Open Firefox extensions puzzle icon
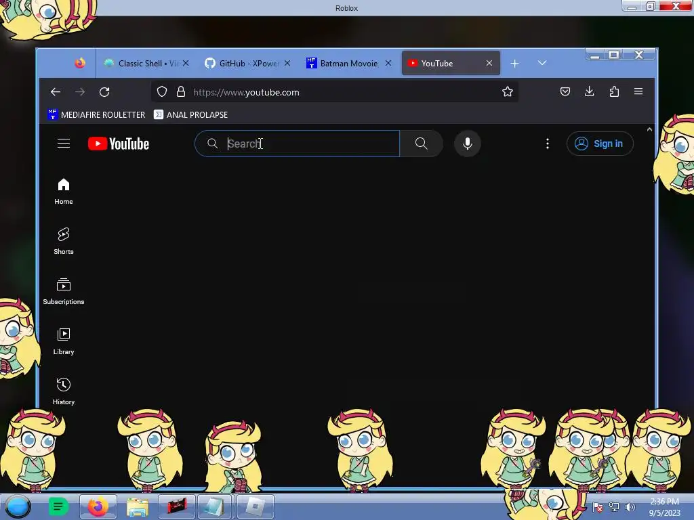Image resolution: width=694 pixels, height=520 pixels. pyautogui.click(x=614, y=91)
